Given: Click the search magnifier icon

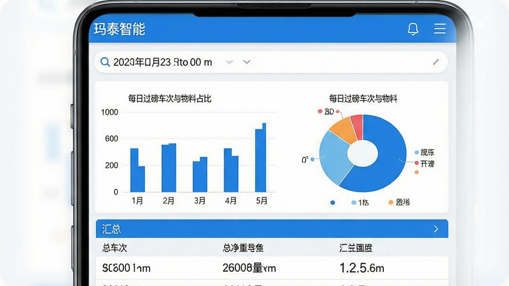Looking at the screenshot, I should (x=105, y=62).
